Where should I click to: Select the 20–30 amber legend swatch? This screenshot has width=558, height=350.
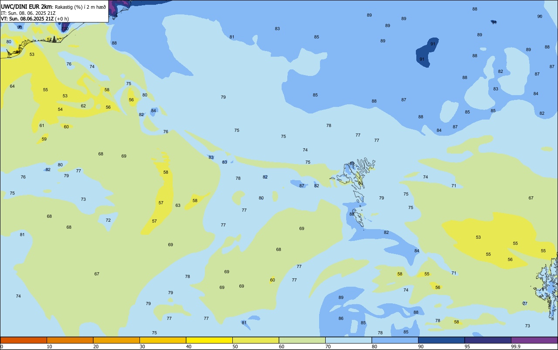(x=116, y=340)
